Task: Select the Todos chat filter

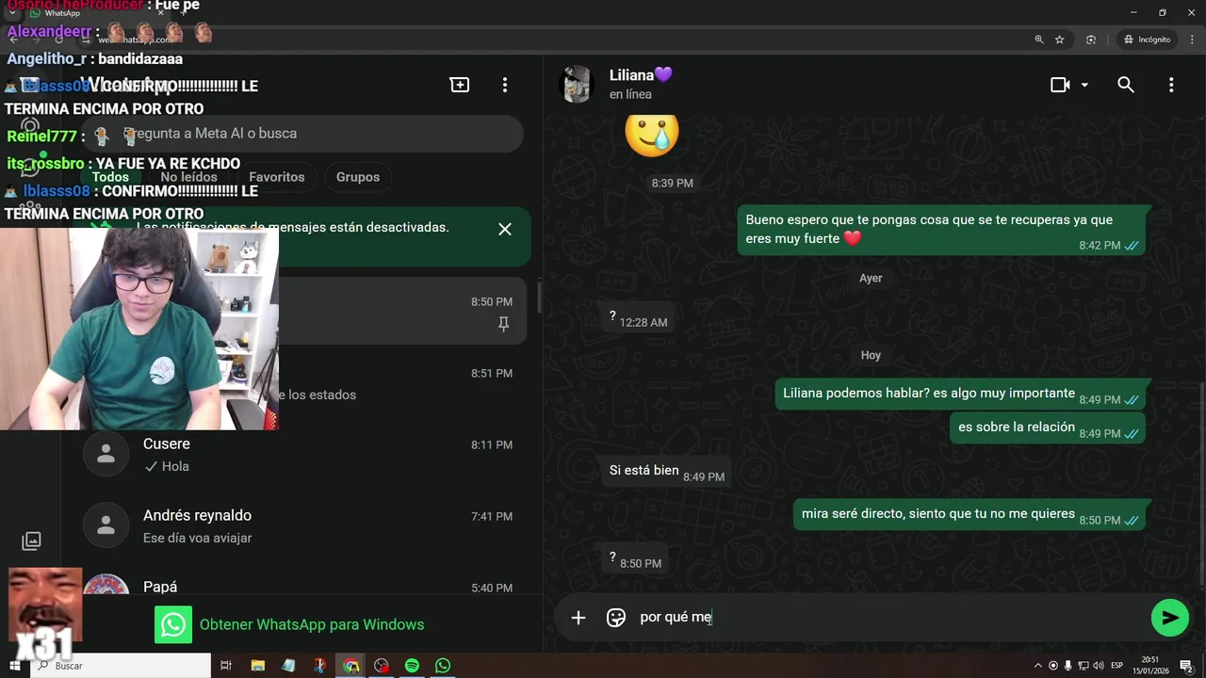Action: 110,177
